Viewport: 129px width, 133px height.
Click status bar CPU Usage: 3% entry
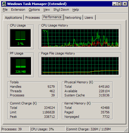tap(48, 129)
